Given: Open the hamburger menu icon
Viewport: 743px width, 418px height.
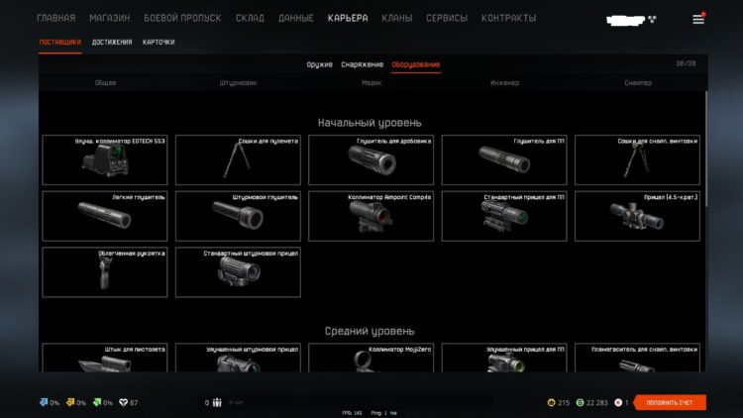Looking at the screenshot, I should (x=698, y=19).
